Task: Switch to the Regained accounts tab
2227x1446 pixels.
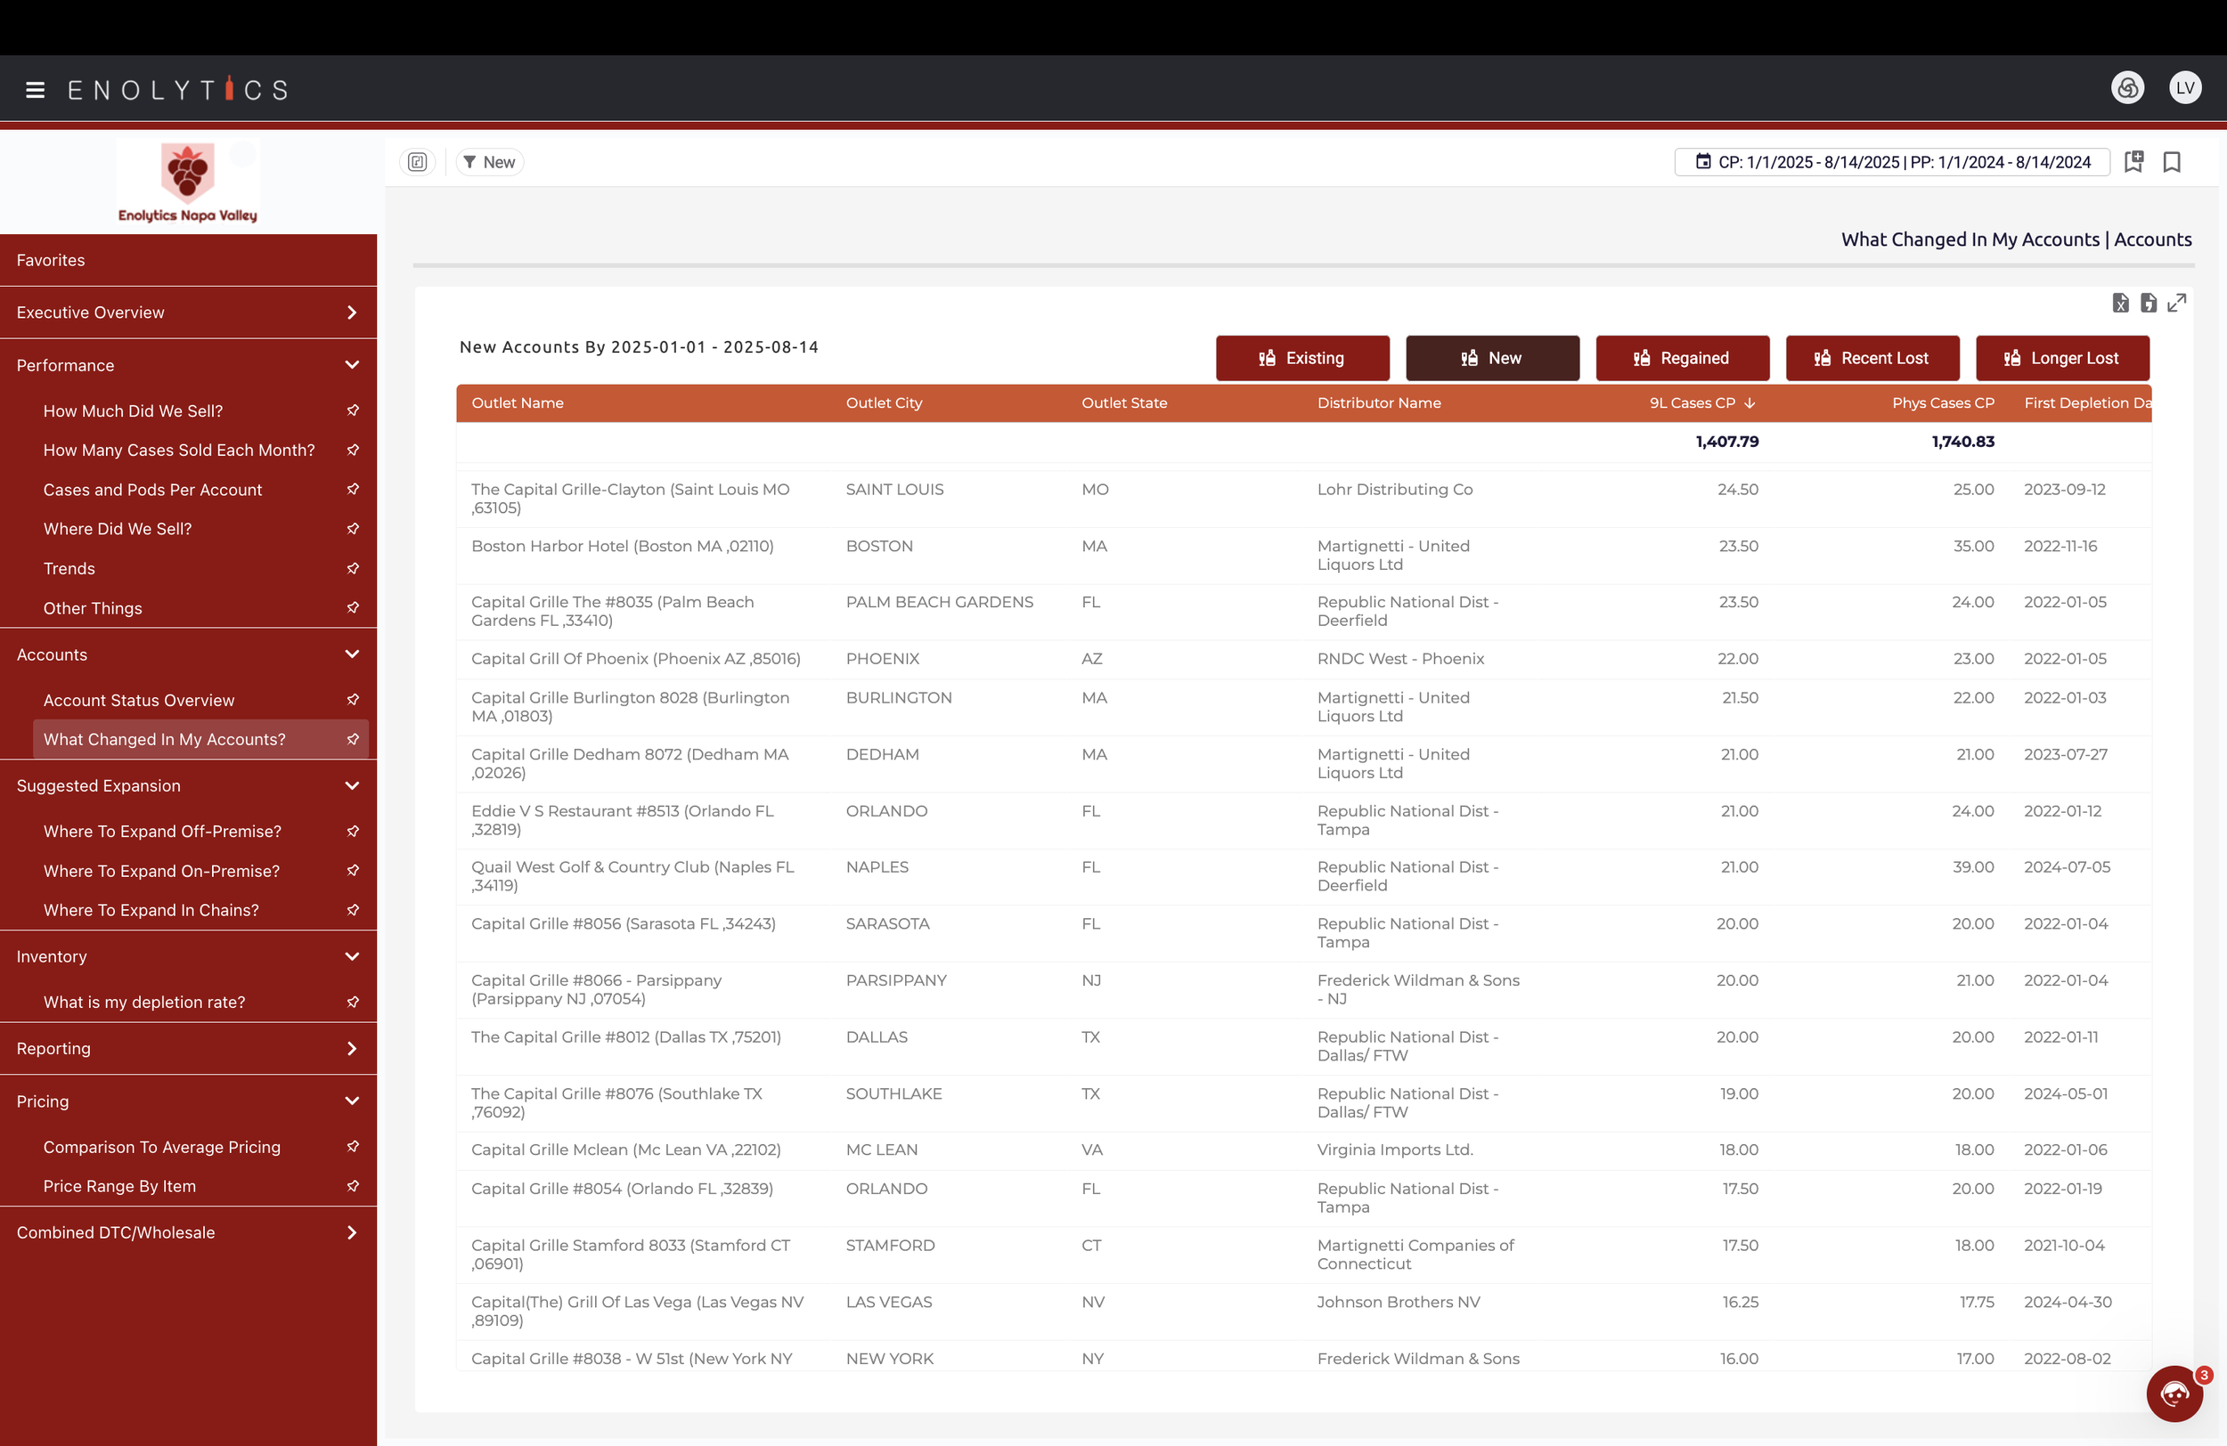Action: click(1682, 358)
